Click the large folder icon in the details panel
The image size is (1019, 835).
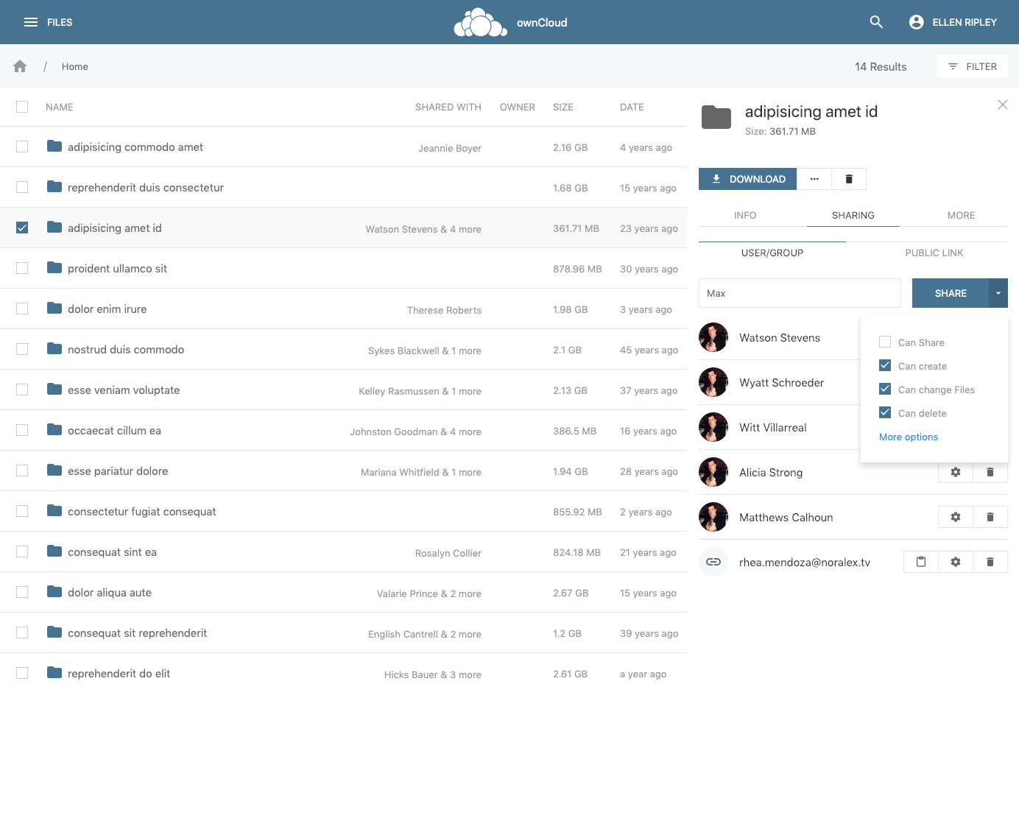coord(716,117)
